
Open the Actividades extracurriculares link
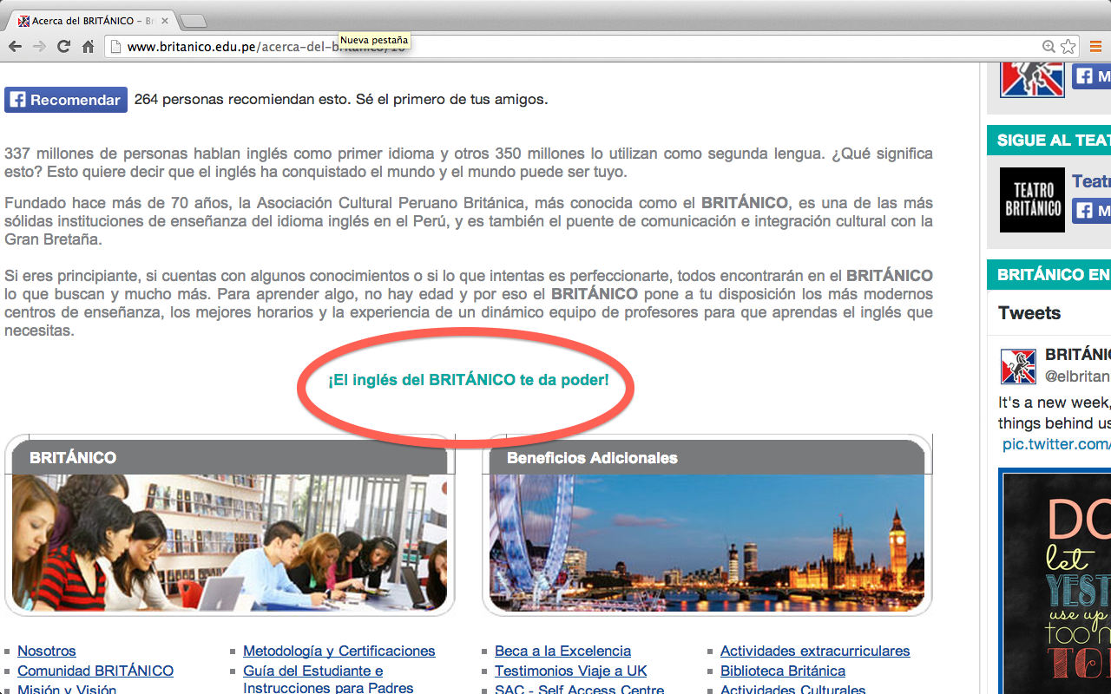coord(815,651)
